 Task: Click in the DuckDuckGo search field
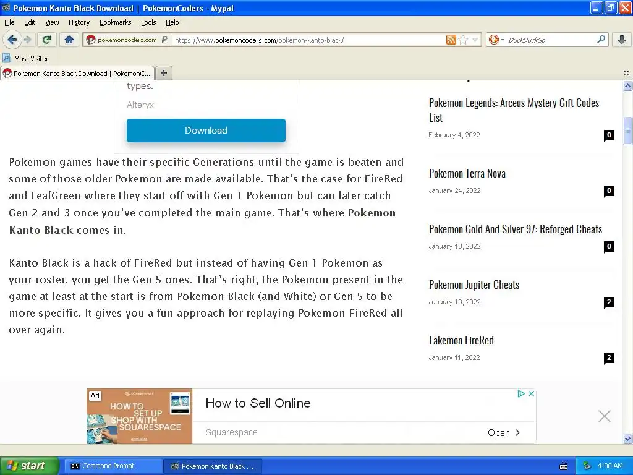tap(550, 40)
